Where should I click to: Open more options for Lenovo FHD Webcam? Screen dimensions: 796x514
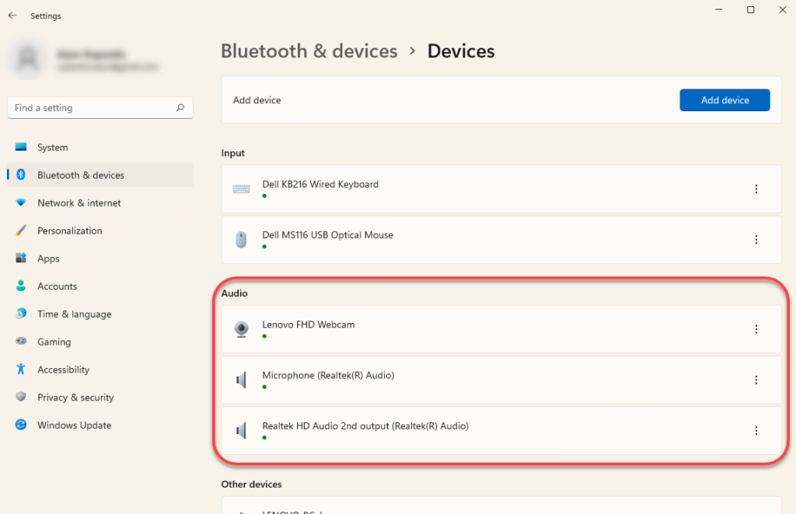coord(756,329)
